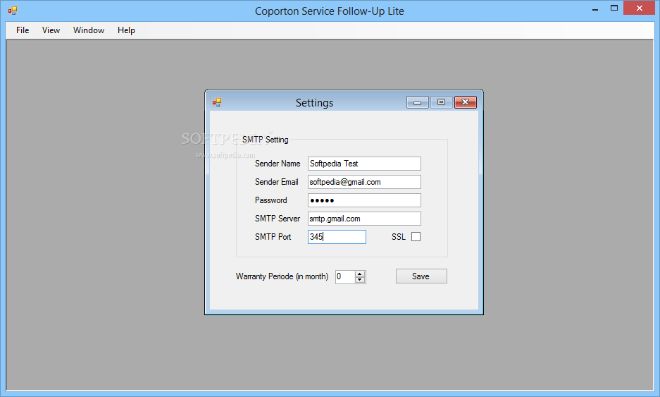This screenshot has height=397, width=660.
Task: Click the 'Password' label
Action: pos(270,200)
